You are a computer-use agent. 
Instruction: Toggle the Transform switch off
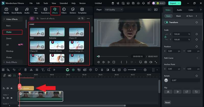pyautogui.click(x=166, y=22)
